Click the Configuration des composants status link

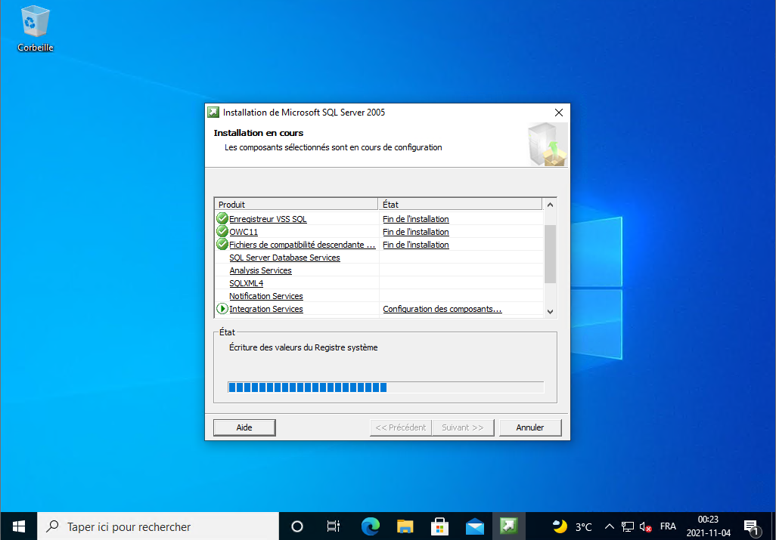[442, 309]
